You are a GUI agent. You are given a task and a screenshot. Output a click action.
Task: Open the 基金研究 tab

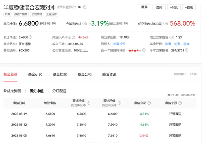[x=35, y=74]
